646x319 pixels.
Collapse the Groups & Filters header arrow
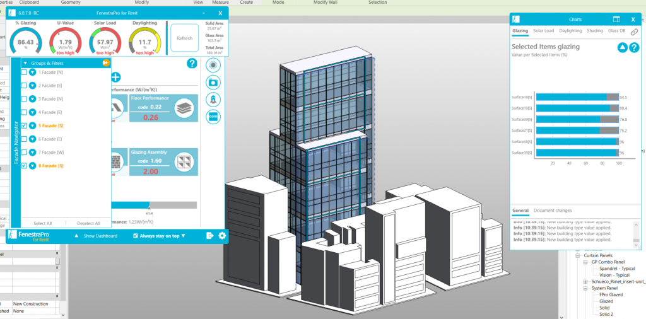[x=25, y=64]
